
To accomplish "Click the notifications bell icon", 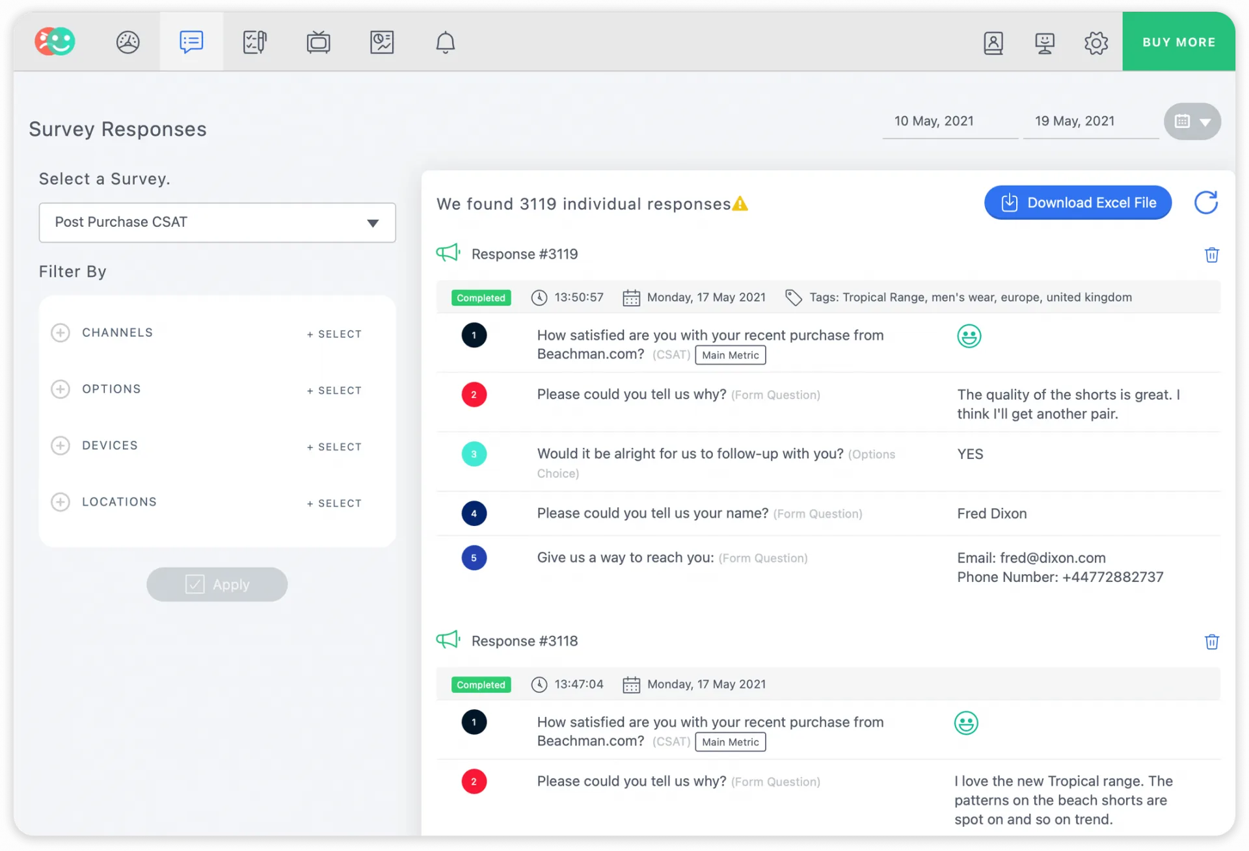I will pyautogui.click(x=445, y=42).
